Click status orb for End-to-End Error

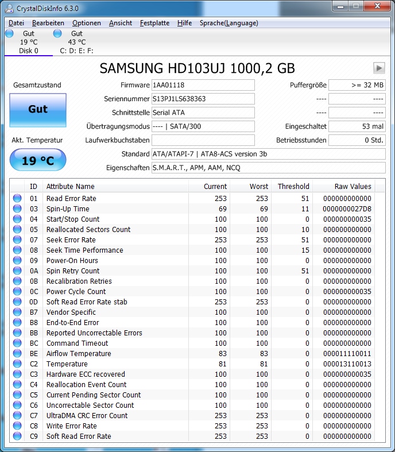coord(17,322)
